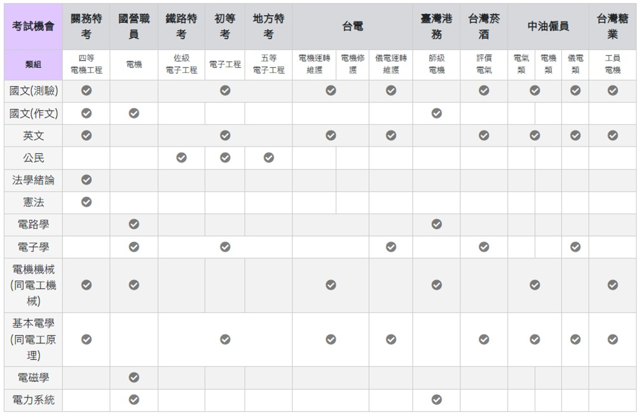Click the 英文 check mark under 台灣糖業
The image size is (643, 415).
[613, 136]
